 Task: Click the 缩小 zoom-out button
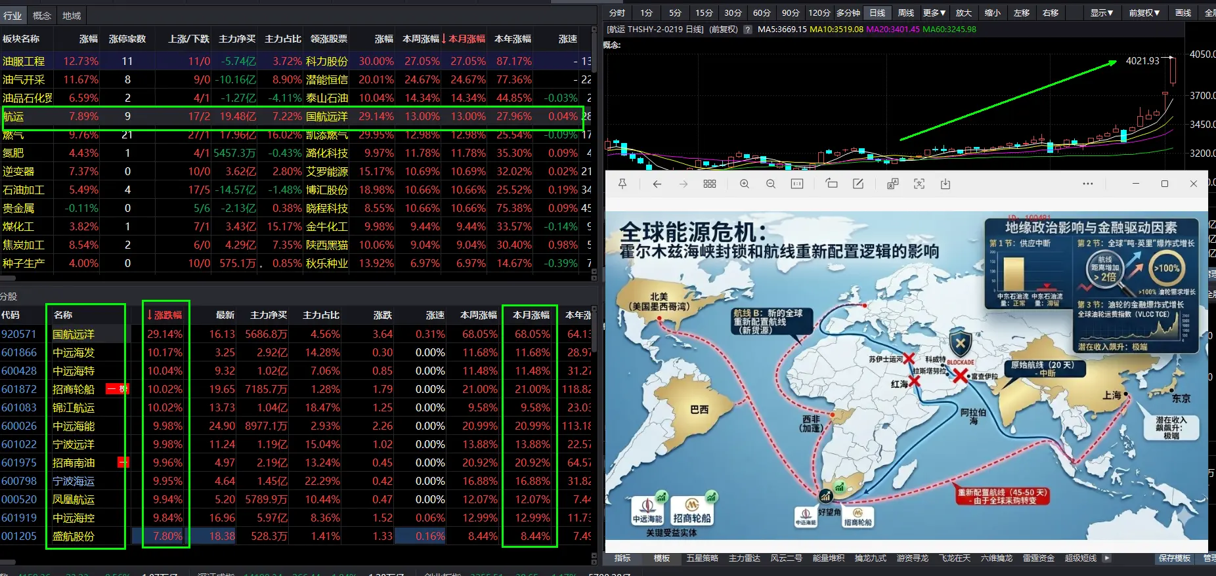point(992,13)
